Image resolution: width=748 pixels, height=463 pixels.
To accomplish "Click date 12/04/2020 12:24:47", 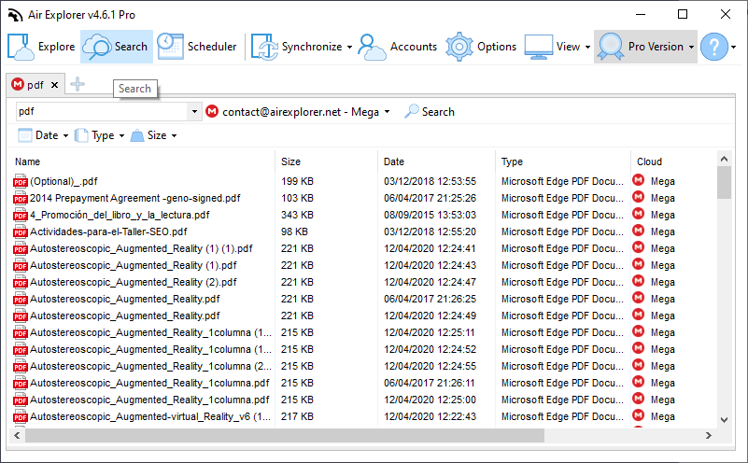I will [430, 282].
